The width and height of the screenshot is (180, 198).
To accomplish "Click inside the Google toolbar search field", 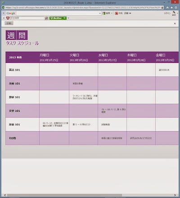I will tap(58, 13).
